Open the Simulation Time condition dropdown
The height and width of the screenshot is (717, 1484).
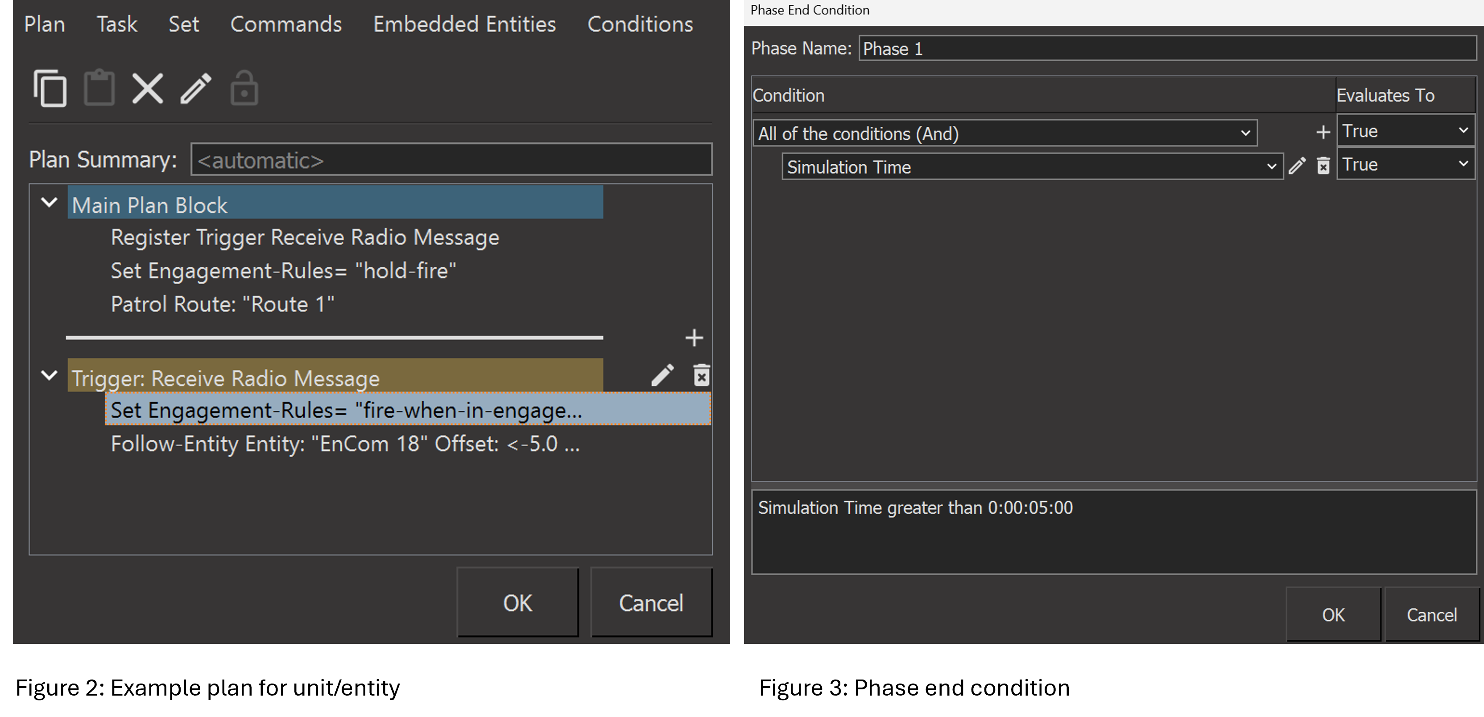click(1032, 166)
